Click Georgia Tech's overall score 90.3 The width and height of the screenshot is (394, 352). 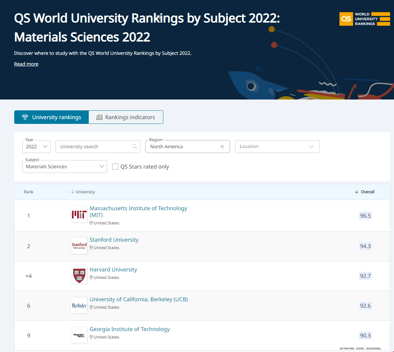pyautogui.click(x=365, y=335)
